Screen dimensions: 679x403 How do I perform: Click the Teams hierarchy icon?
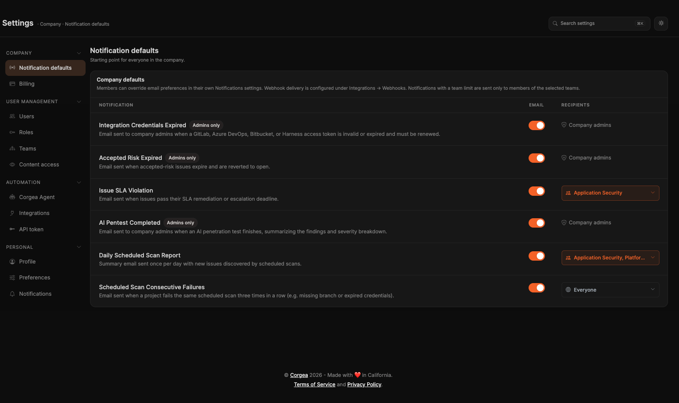pyautogui.click(x=12, y=148)
